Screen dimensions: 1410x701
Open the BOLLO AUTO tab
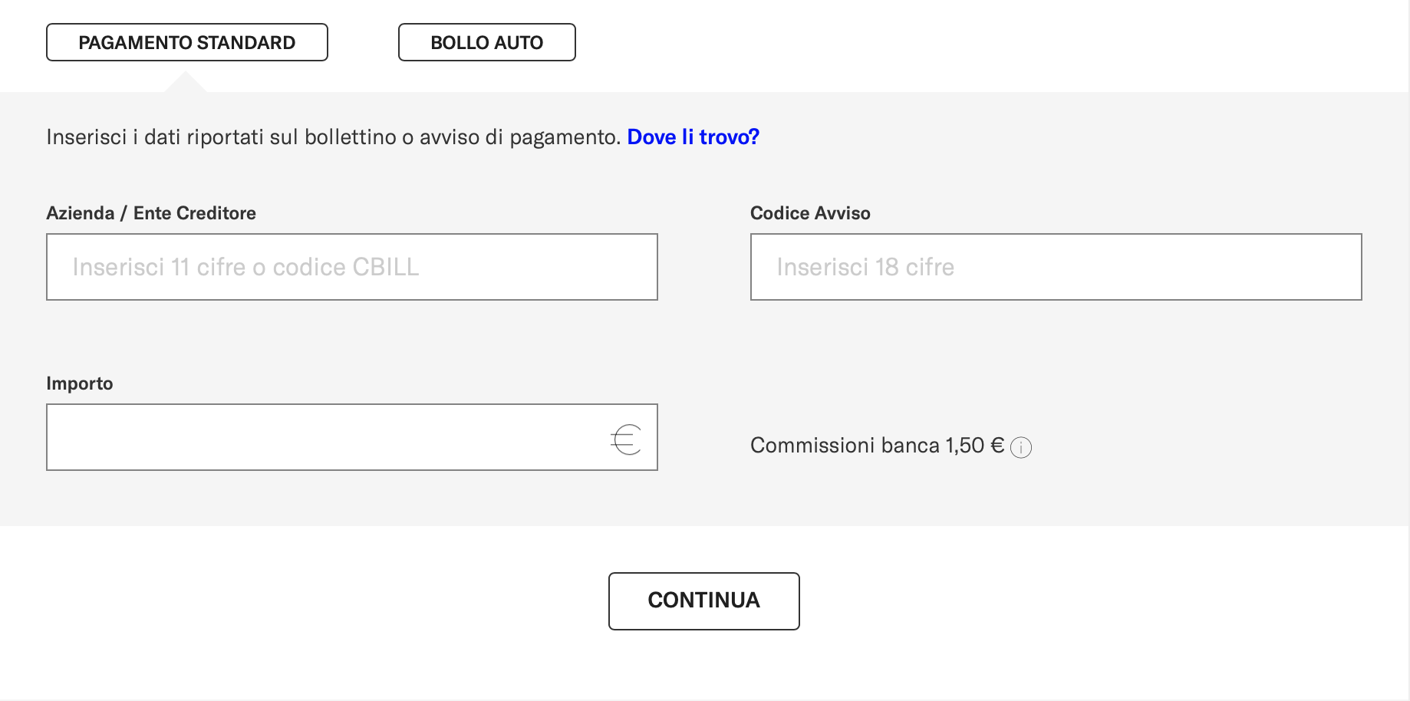(x=486, y=42)
